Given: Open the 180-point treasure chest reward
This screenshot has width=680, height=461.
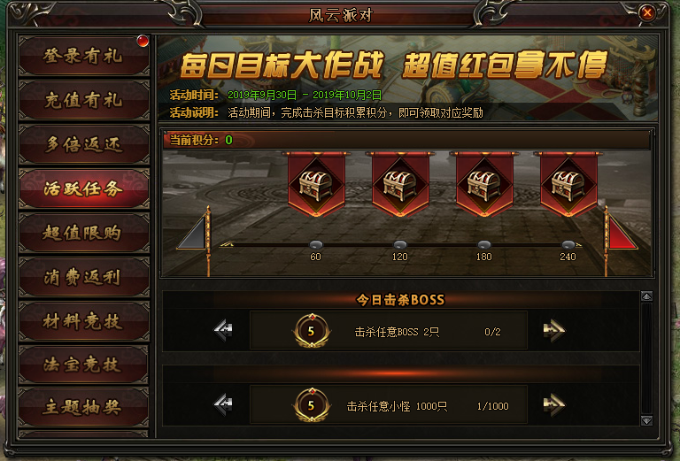Looking at the screenshot, I should click(484, 185).
